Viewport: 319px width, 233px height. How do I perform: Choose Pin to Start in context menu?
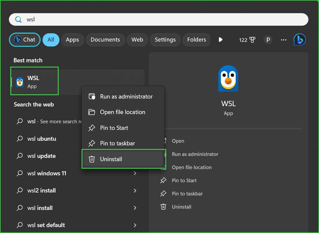pyautogui.click(x=123, y=128)
